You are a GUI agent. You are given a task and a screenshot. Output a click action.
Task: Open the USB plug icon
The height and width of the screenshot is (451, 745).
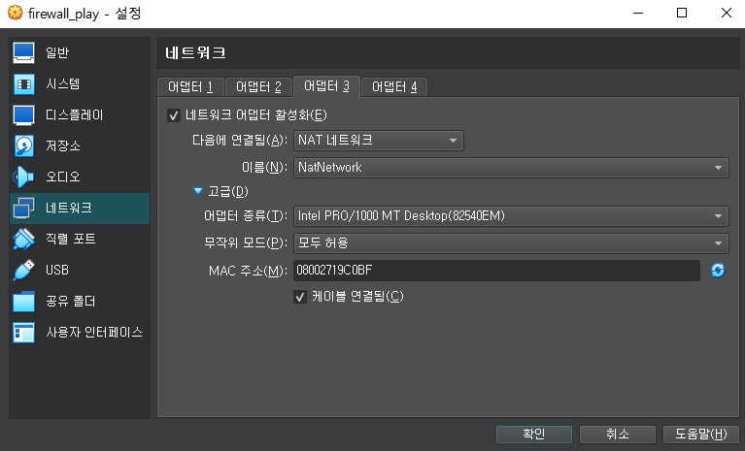coord(23,270)
